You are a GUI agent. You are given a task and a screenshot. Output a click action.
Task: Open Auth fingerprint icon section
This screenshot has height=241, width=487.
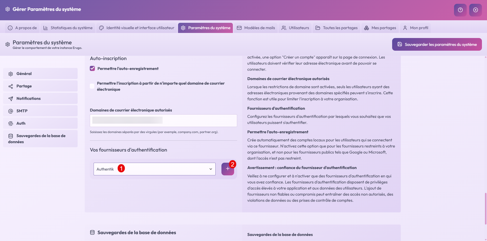click(11, 123)
